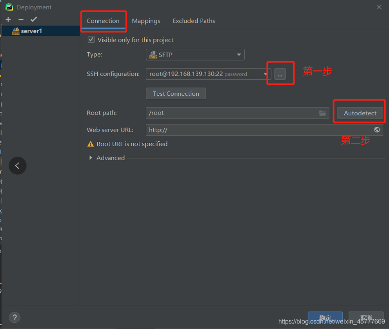Select server1 in the server list
This screenshot has width=389, height=329.
click(x=41, y=31)
